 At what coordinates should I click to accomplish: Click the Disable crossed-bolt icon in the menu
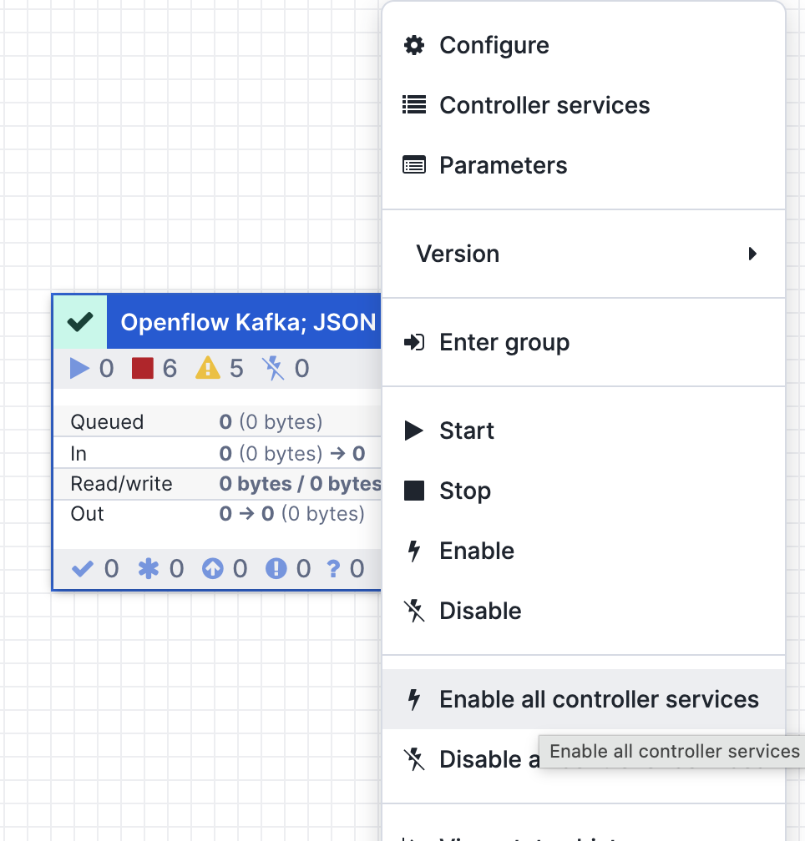pos(413,611)
